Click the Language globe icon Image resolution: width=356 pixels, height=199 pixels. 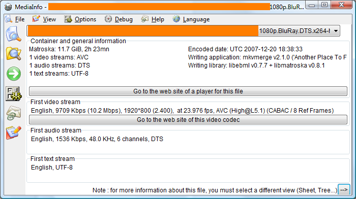tap(176, 19)
